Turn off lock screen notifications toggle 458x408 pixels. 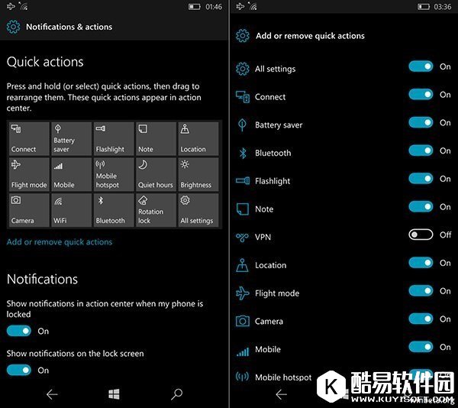pyautogui.click(x=19, y=370)
